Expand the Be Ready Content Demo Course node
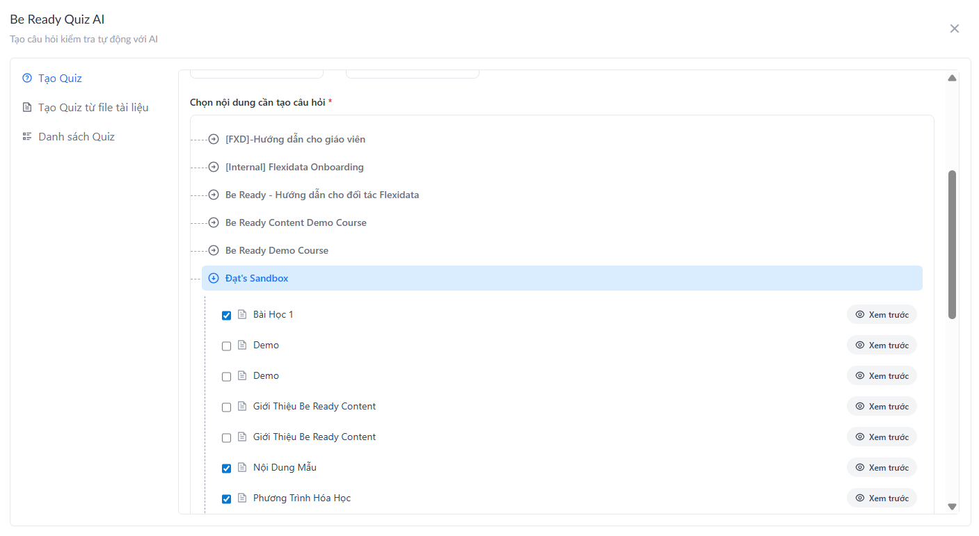Image resolution: width=979 pixels, height=536 pixels. pos(214,222)
